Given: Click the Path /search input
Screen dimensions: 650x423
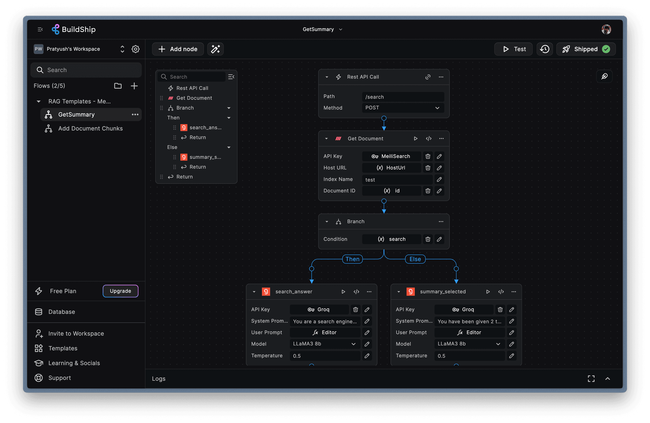Looking at the screenshot, I should tap(403, 97).
